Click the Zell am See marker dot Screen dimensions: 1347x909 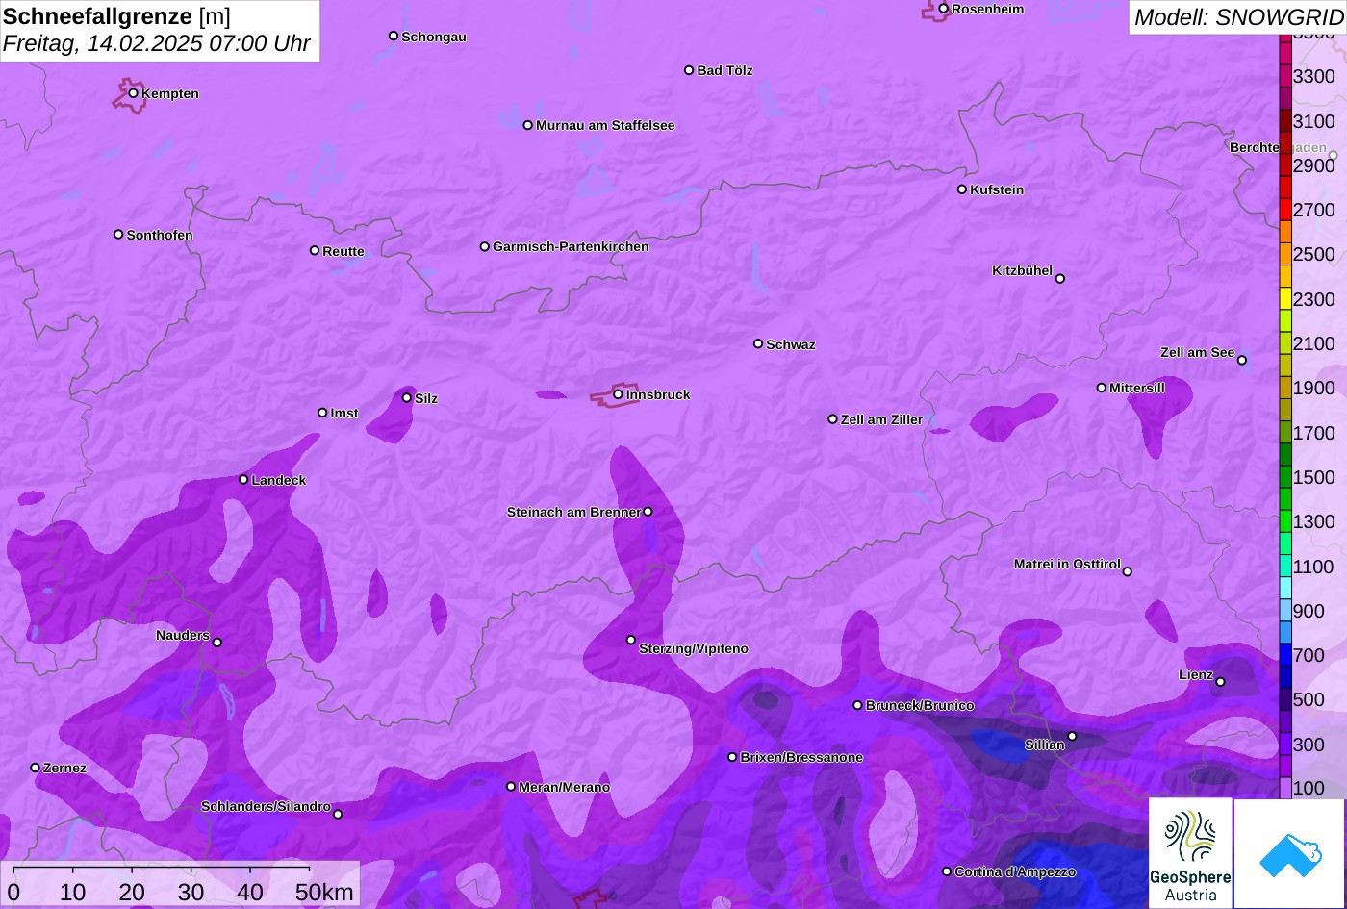coord(1242,361)
